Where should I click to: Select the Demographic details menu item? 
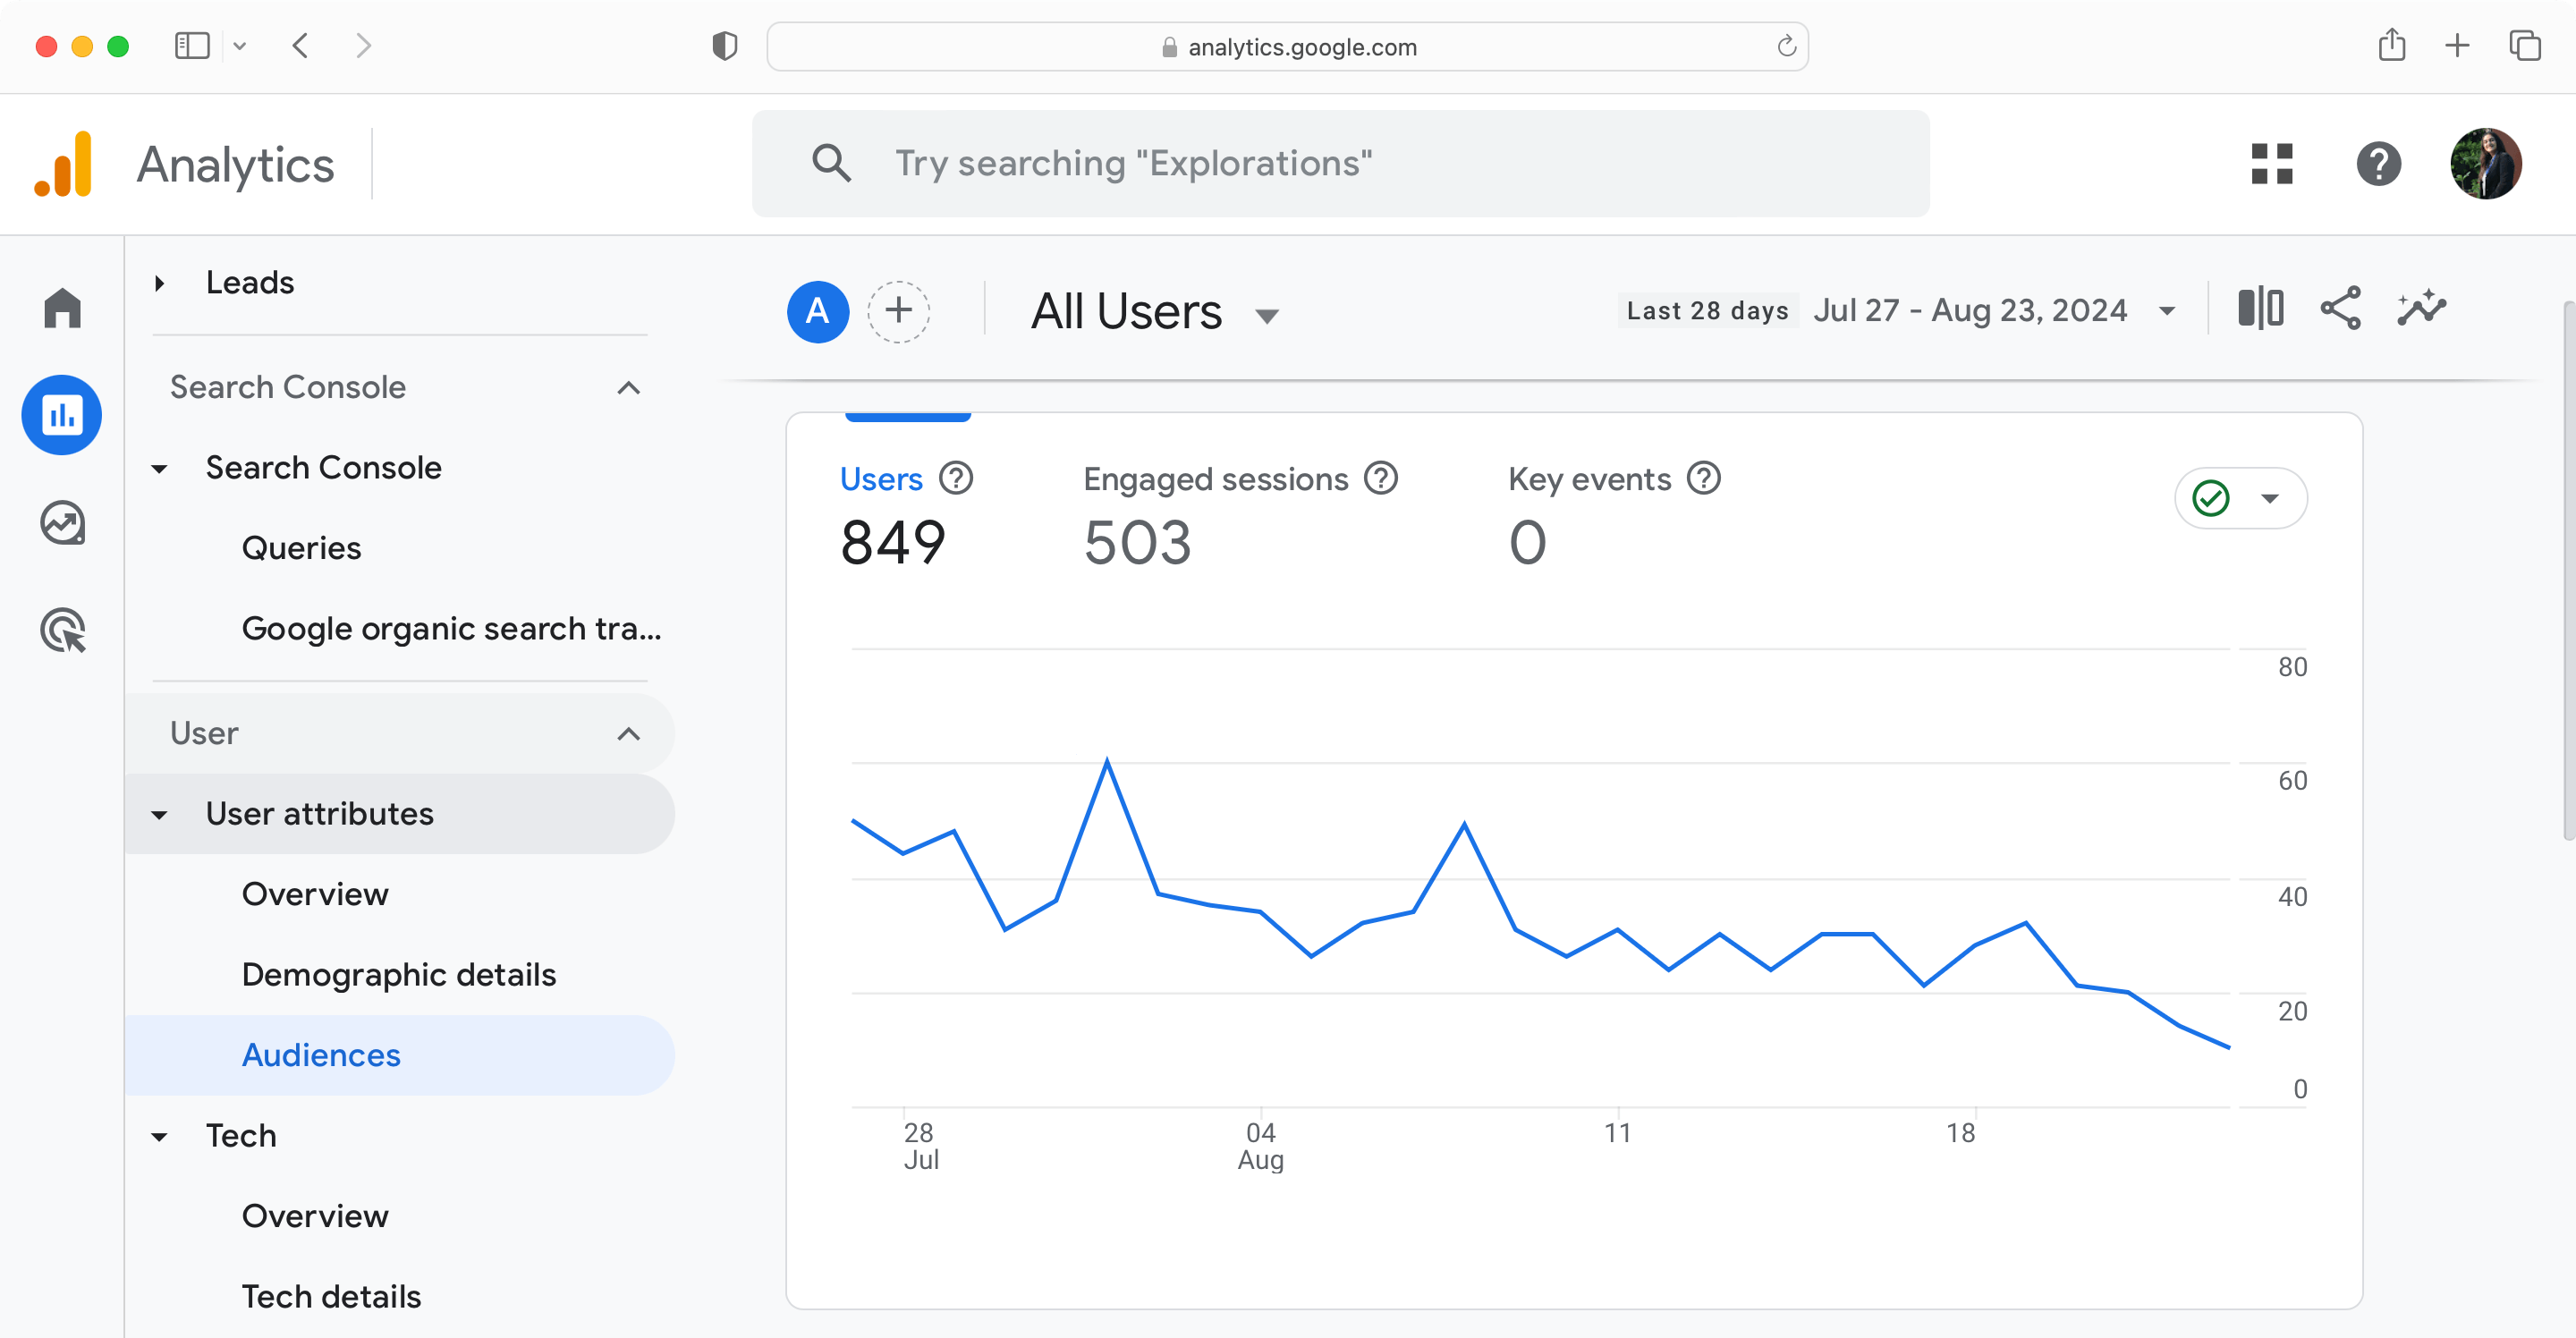click(x=399, y=973)
